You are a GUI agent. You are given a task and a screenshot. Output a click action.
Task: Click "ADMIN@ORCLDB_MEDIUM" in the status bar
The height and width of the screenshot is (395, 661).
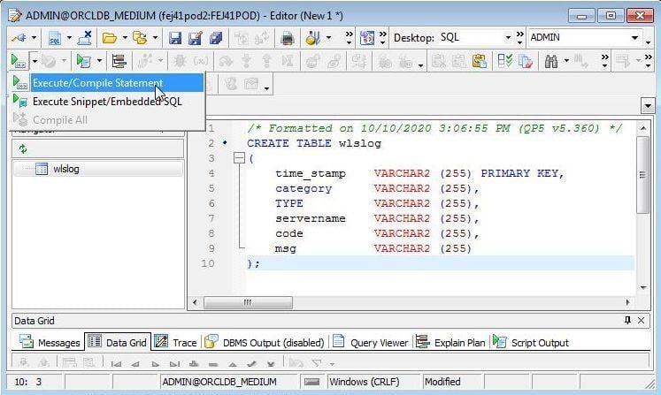219,382
